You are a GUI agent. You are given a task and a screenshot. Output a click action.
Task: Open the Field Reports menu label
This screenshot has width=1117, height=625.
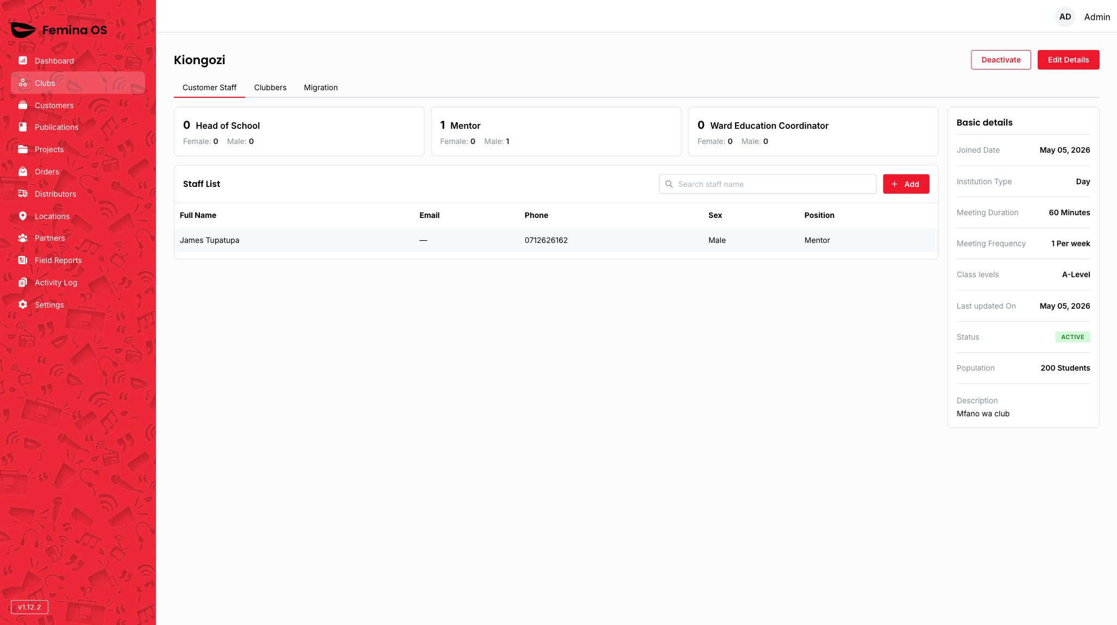click(x=58, y=260)
